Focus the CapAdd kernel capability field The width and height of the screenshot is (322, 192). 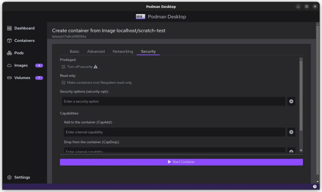(x=175, y=132)
